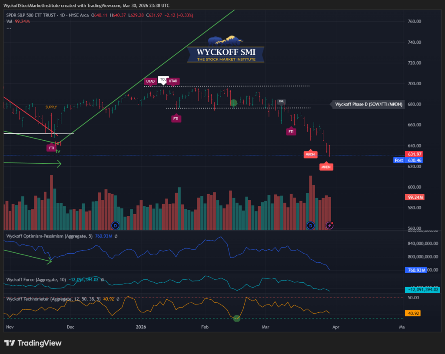Viewport: 445px width, 354px height.
Task: Click the red 631.97 last price label
Action: point(415,154)
